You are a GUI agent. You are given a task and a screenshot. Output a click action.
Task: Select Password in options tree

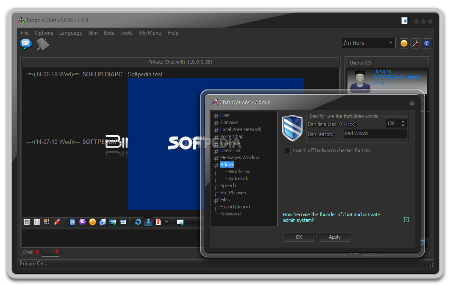click(230, 214)
